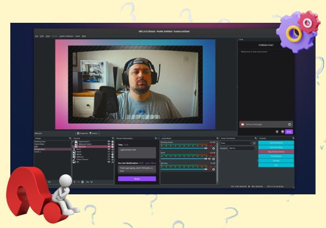The width and height of the screenshot is (326, 228).
Task: Hide the highlighted Webcam source
Action: click(109, 147)
